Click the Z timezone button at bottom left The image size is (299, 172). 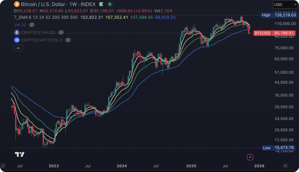click(x=3, y=166)
